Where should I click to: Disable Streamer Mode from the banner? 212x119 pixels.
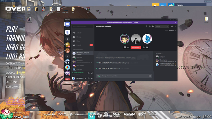pyautogui.click(x=136, y=22)
